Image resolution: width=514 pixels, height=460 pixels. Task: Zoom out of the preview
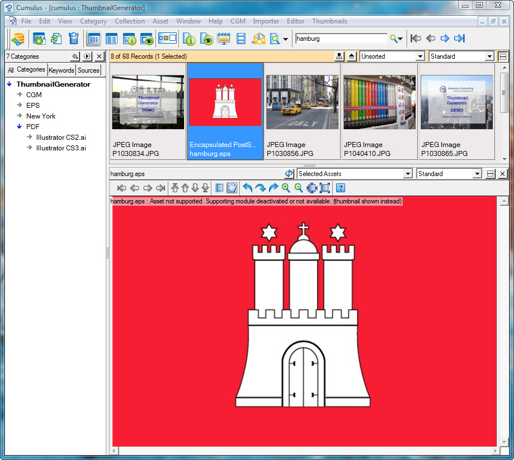299,188
